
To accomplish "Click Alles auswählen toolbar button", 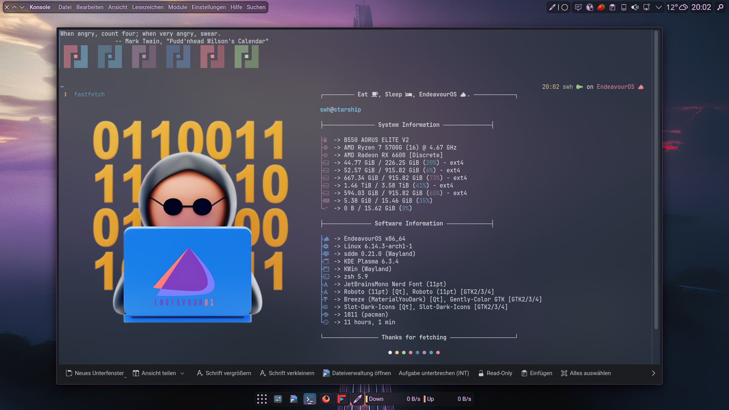I will (586, 373).
